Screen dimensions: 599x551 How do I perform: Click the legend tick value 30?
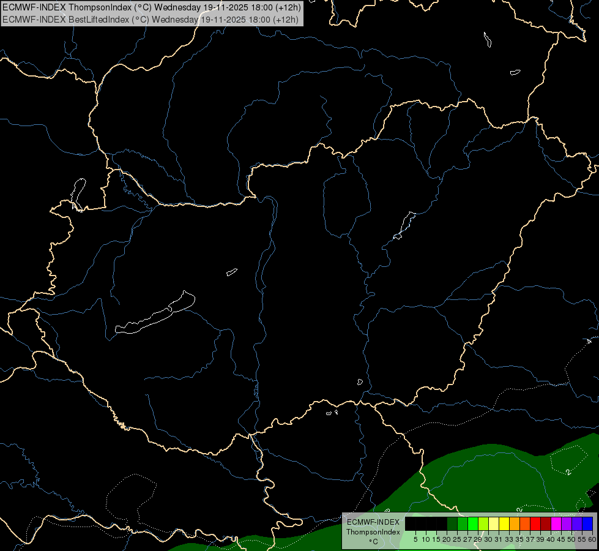click(x=488, y=539)
